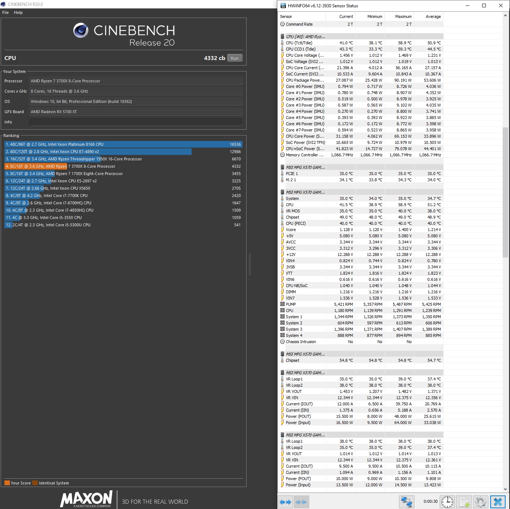Click the Sensor column header
This screenshot has height=509, width=510.
point(302,16)
